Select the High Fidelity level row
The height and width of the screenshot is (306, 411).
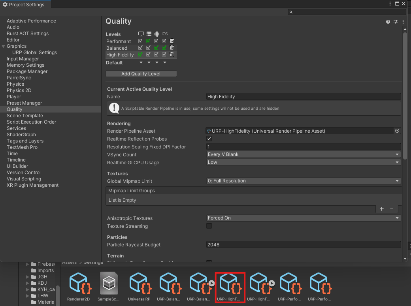(120, 55)
